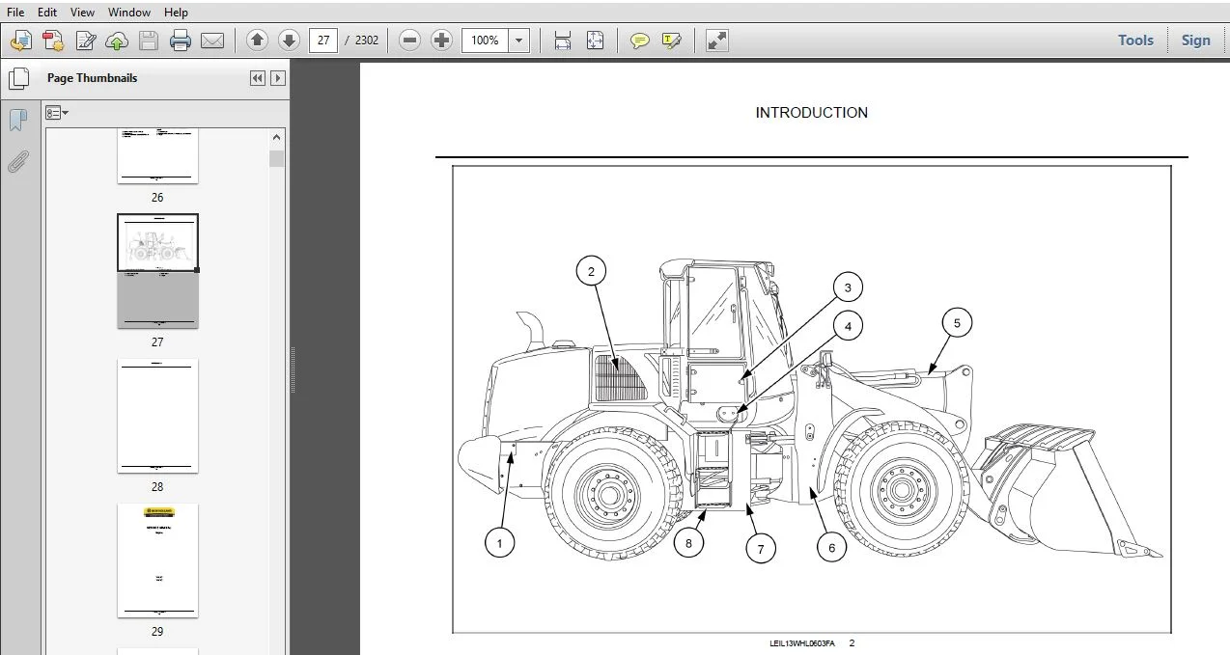
Task: Open the Edit menu
Action: click(47, 13)
